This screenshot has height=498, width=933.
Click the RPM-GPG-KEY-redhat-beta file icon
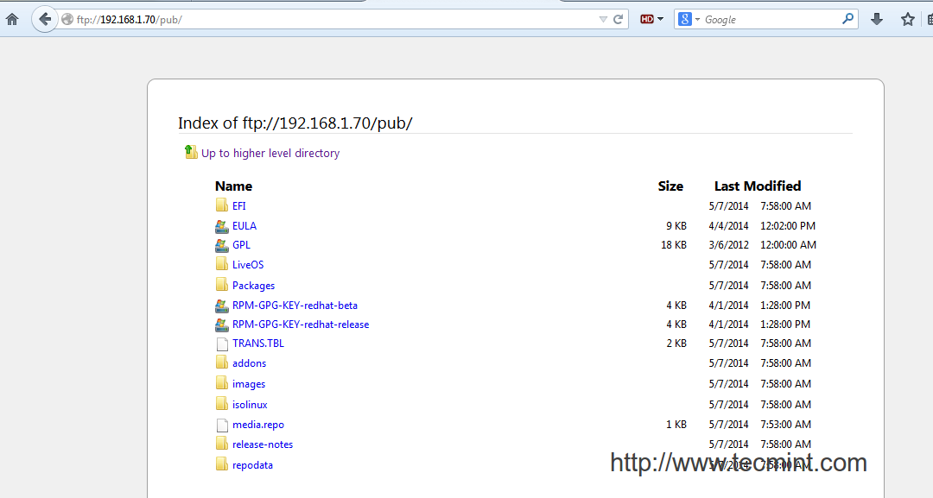pos(221,306)
